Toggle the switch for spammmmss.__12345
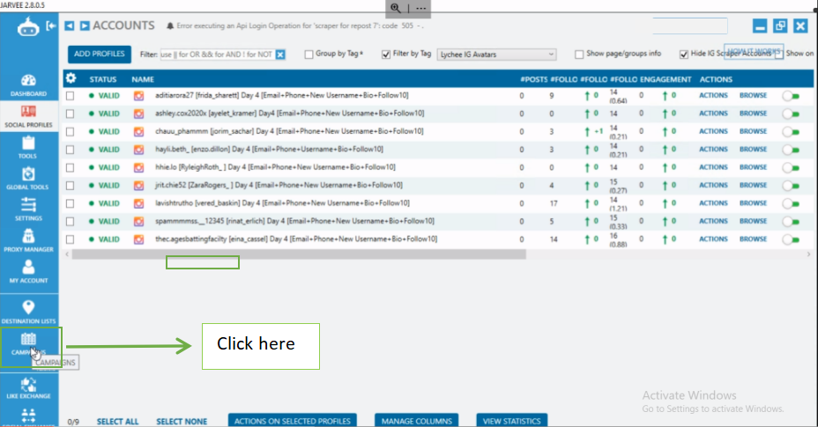This screenshot has height=427, width=818. coord(791,222)
